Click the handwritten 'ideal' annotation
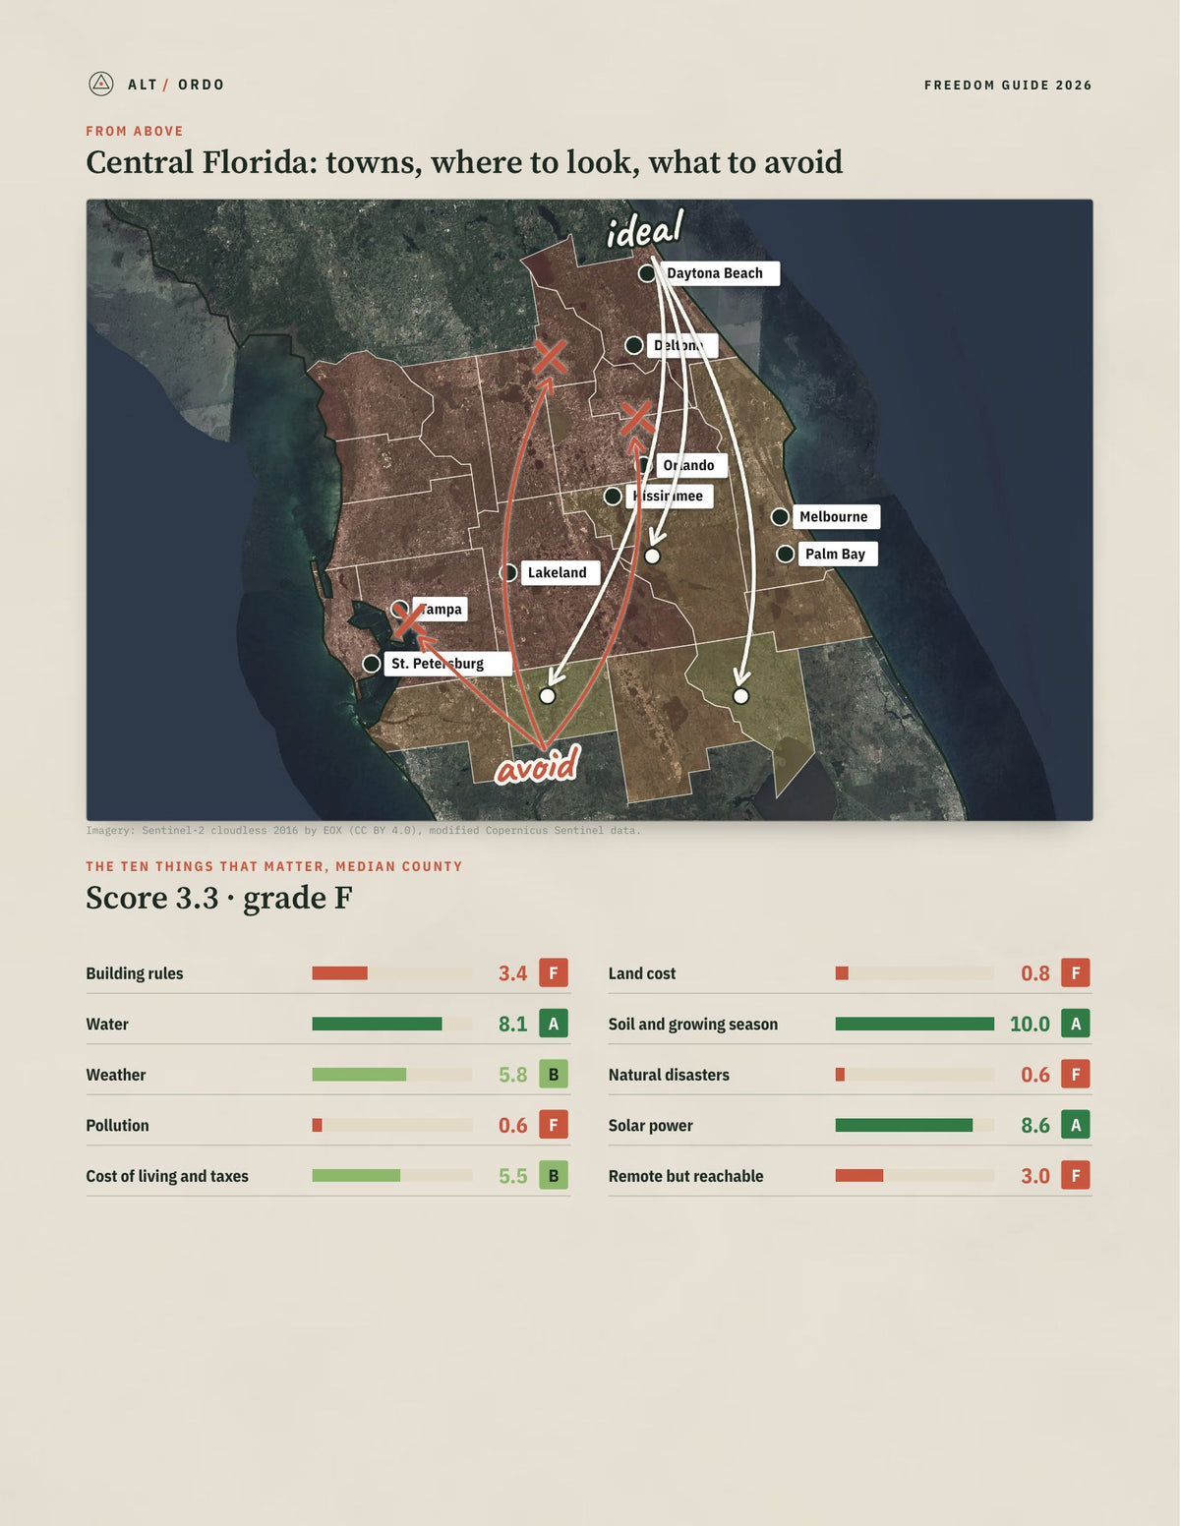The height and width of the screenshot is (1526, 1180). click(x=644, y=230)
